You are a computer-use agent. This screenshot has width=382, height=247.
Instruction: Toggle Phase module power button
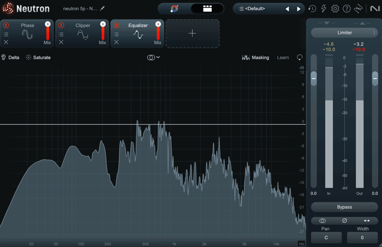[6, 25]
